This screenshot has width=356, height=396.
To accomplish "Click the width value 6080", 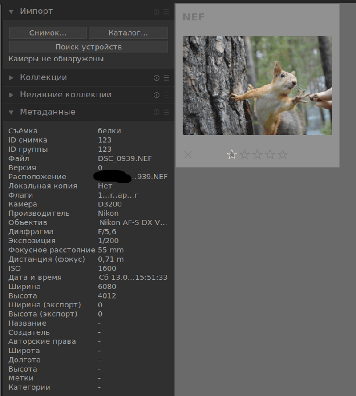I will 107,287.
